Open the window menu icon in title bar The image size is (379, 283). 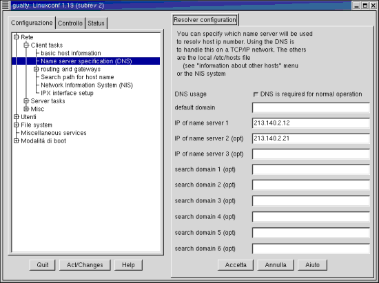6,6
